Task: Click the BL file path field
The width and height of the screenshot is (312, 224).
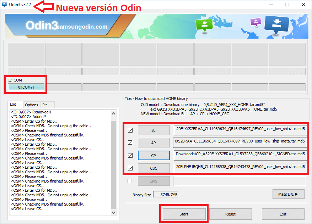Action: pos(240,130)
